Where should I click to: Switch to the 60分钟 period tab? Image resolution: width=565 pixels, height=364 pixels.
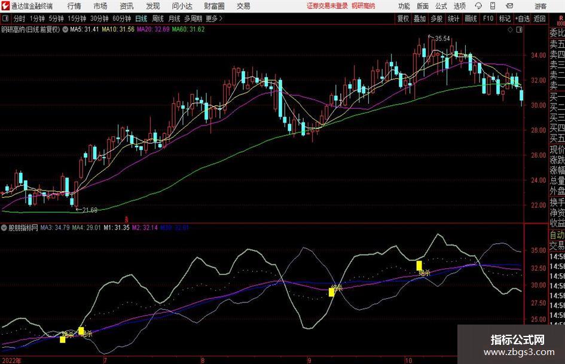(121, 19)
